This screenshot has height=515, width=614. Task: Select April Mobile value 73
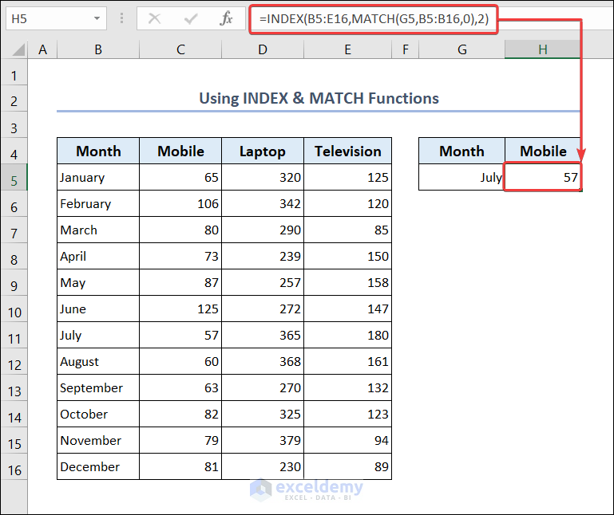[180, 256]
